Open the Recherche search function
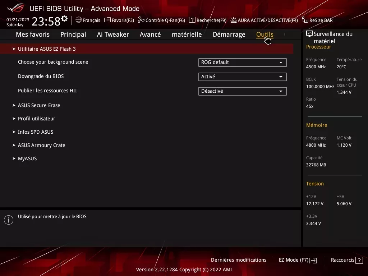 tap(207, 20)
